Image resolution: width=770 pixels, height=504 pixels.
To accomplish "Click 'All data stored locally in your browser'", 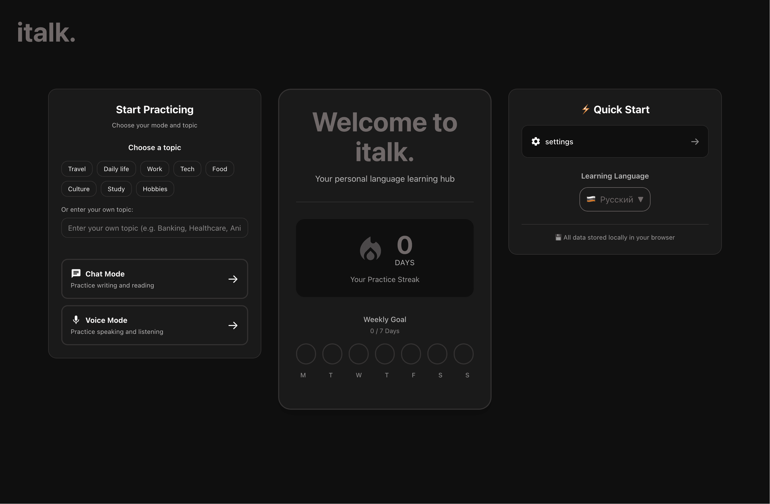I will point(619,238).
